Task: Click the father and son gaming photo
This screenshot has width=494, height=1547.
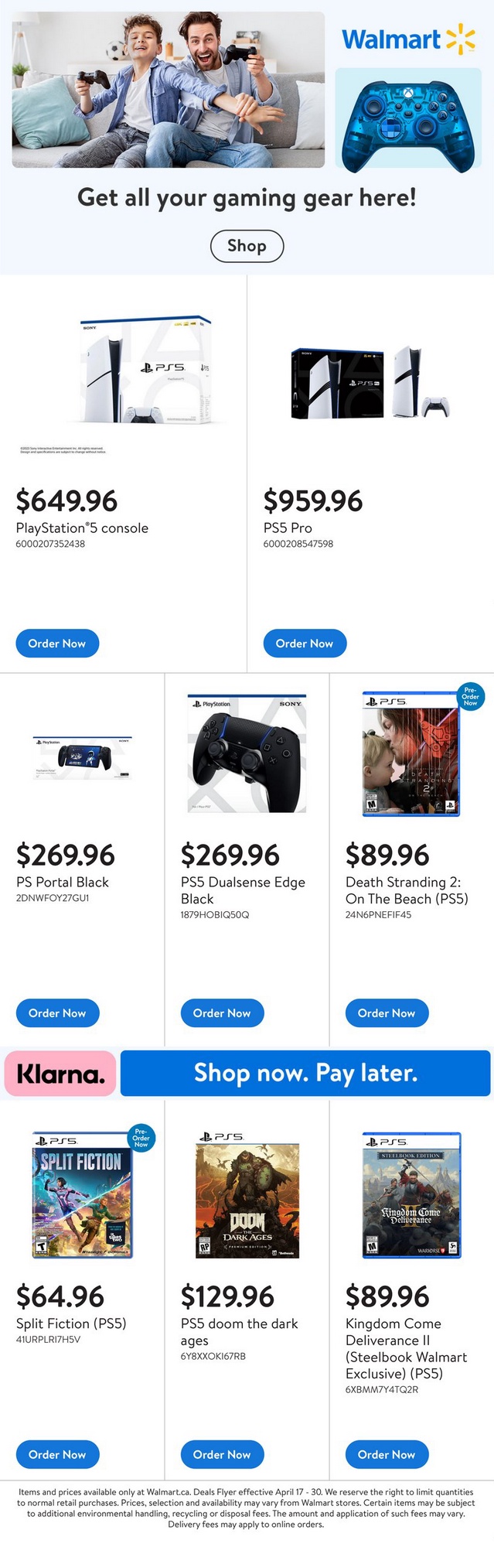Action: [168, 89]
